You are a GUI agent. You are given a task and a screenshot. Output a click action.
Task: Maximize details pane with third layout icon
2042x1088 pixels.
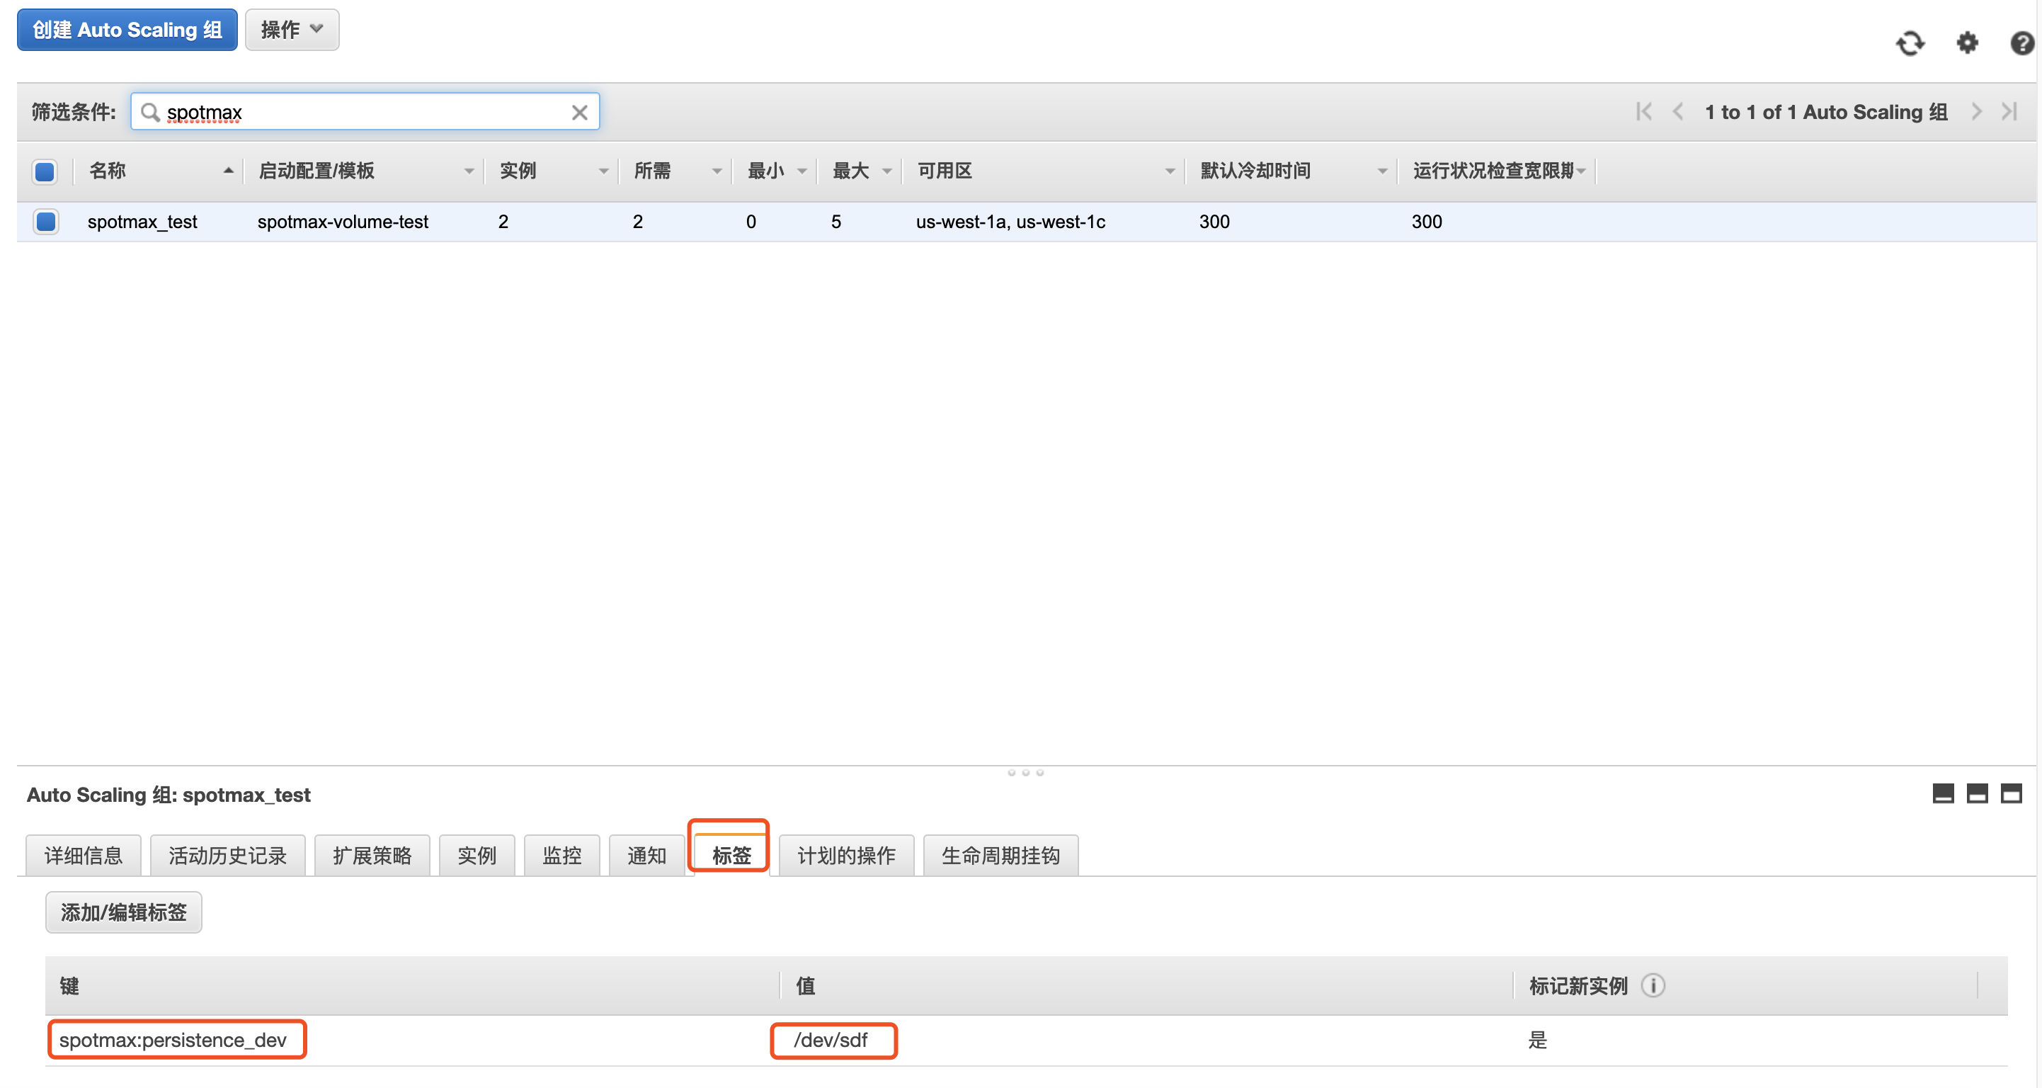click(x=2011, y=793)
